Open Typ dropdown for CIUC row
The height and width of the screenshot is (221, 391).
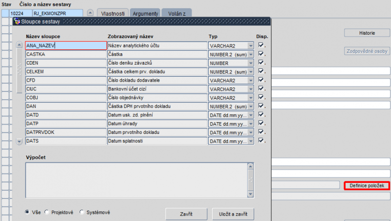tap(251, 89)
